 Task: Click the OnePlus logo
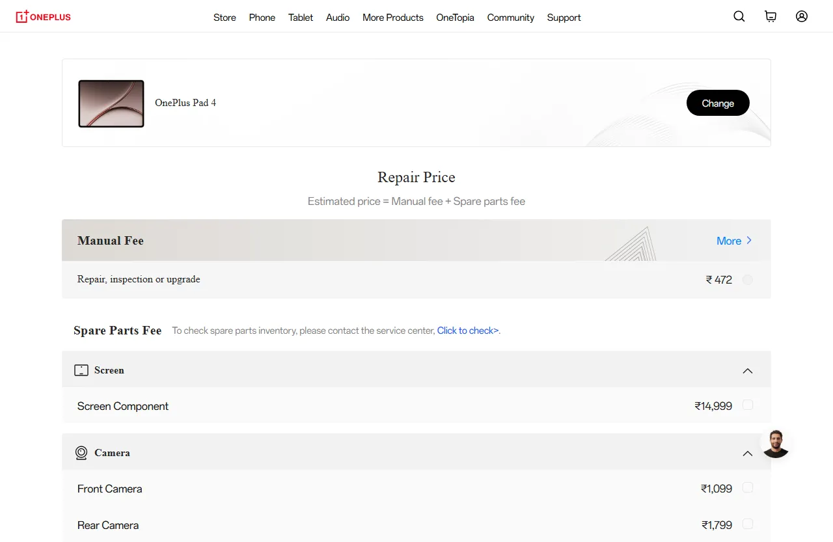(43, 16)
